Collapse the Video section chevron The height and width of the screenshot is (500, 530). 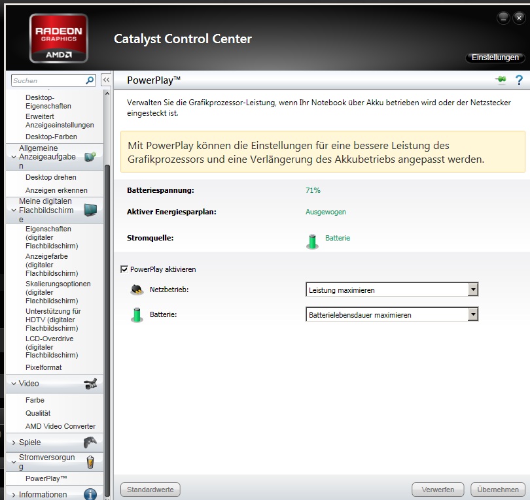click(x=14, y=384)
